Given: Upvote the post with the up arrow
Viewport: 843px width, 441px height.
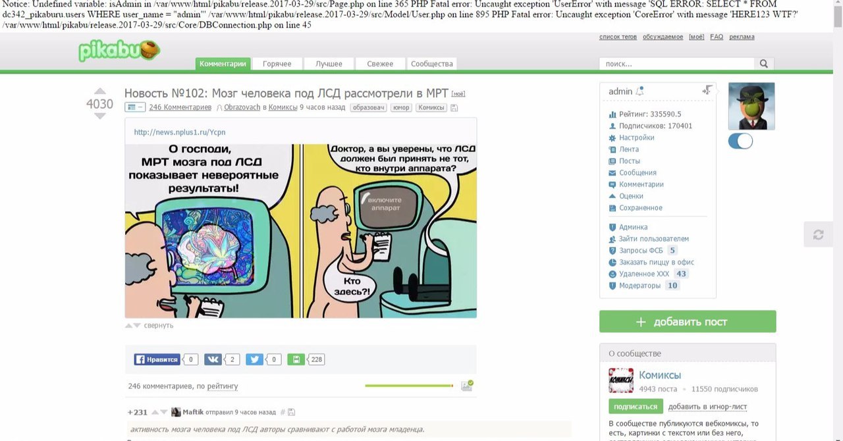Looking at the screenshot, I should point(99,91).
